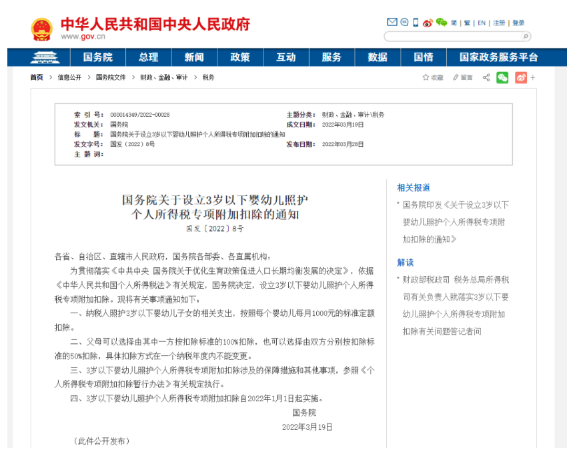The image size is (571, 458).
Task: Open the 新闻 nav menu
Action: [x=194, y=57]
